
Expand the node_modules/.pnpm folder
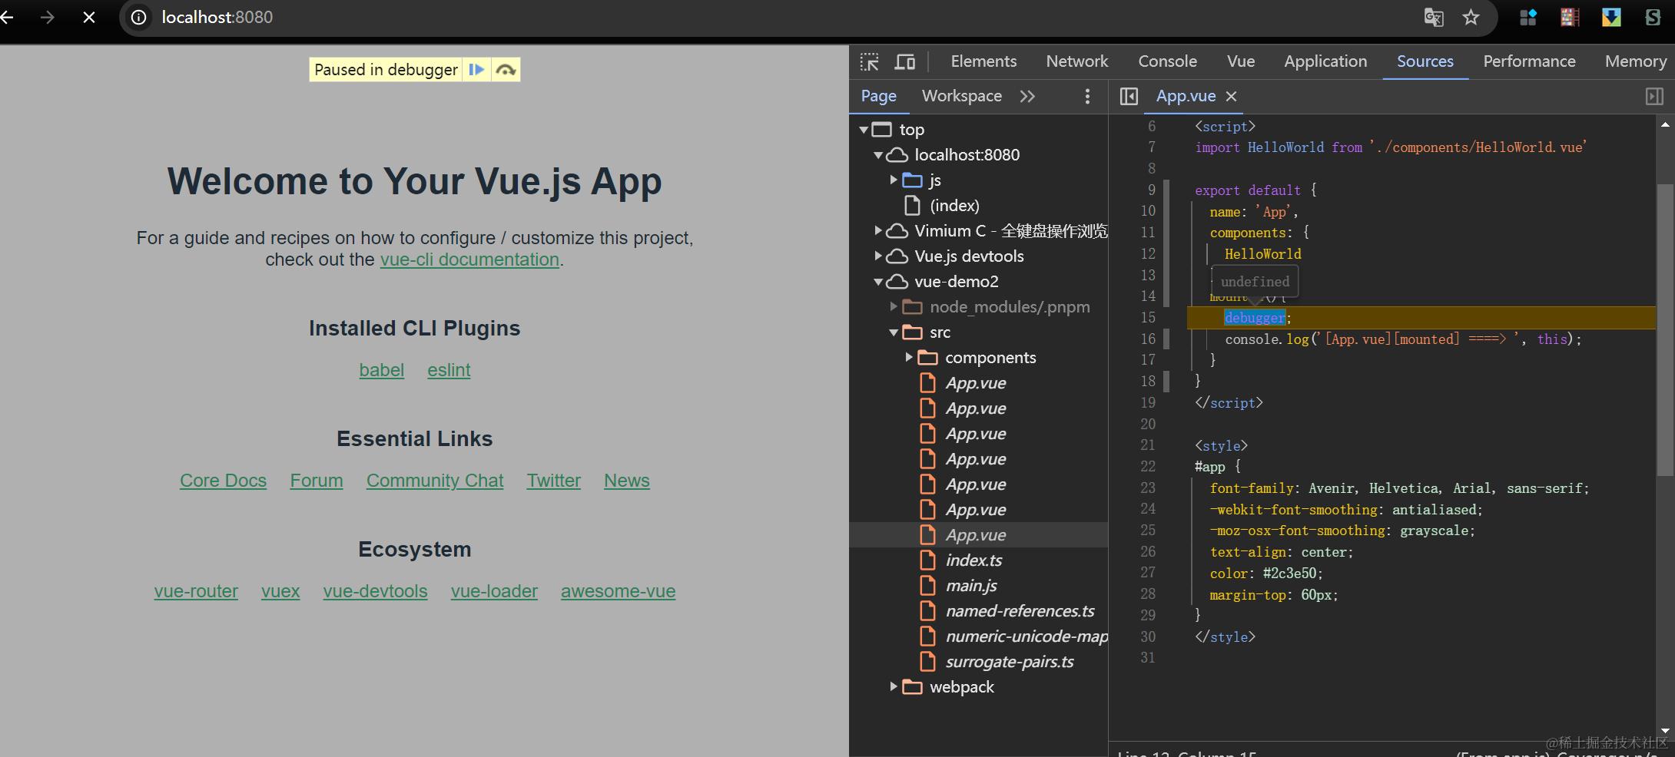pos(894,306)
